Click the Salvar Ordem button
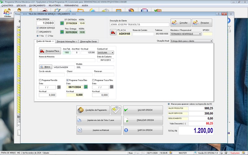Image resolution: width=248 pixels, height=155 pixels. pos(143,110)
